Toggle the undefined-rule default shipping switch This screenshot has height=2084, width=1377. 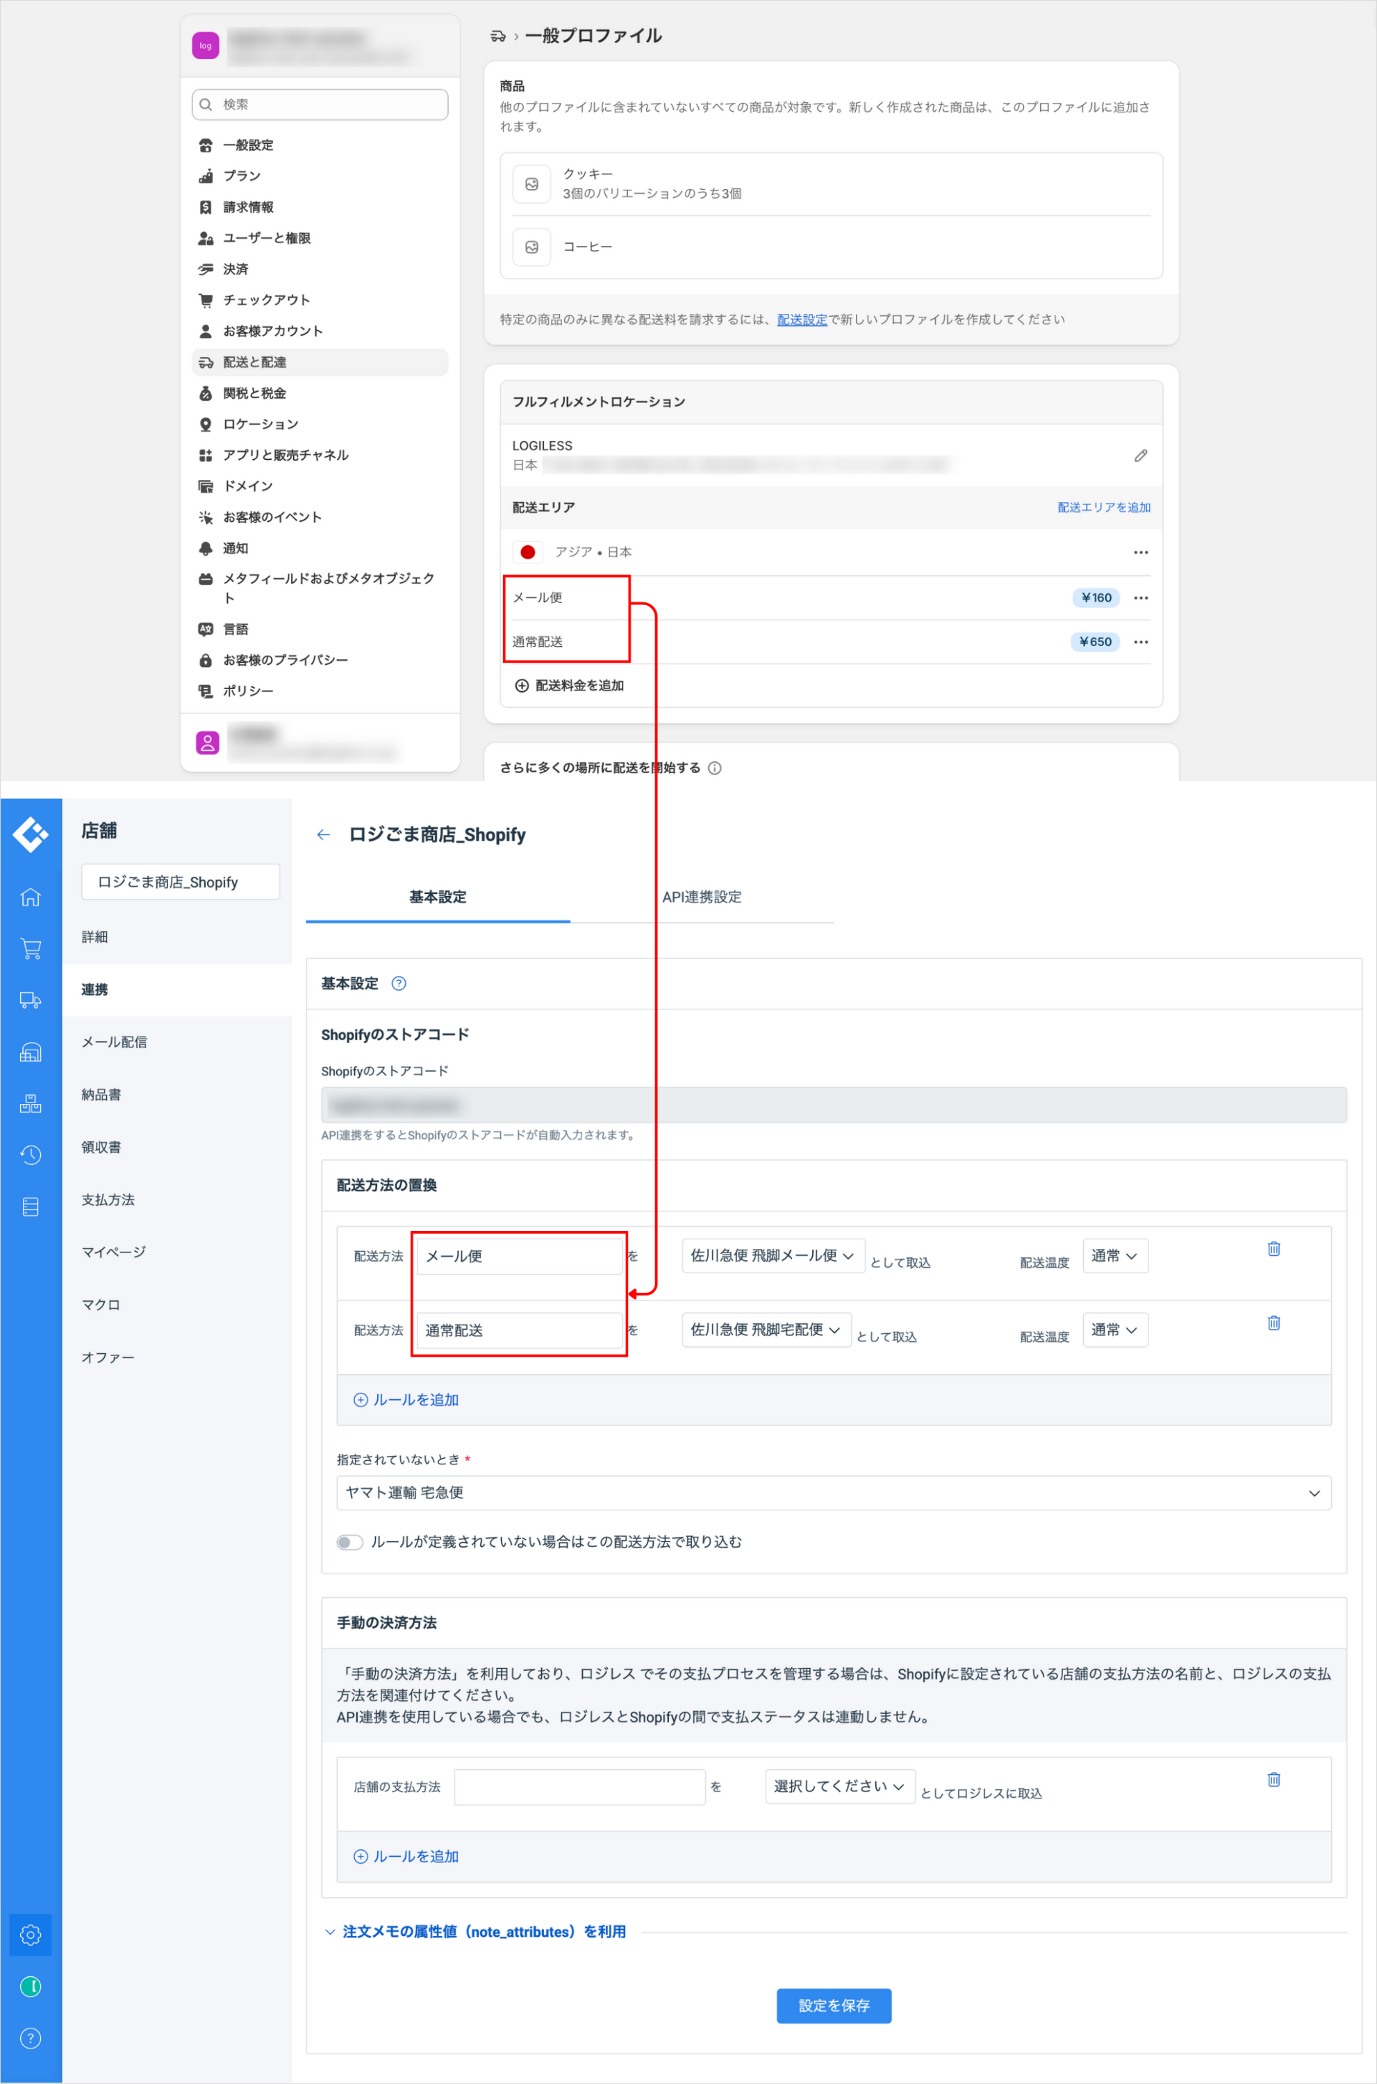(x=349, y=1542)
